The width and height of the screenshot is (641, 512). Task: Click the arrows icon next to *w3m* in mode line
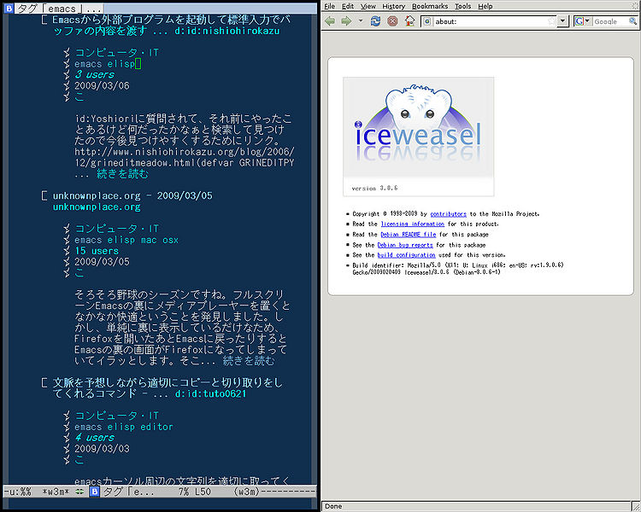tap(79, 492)
